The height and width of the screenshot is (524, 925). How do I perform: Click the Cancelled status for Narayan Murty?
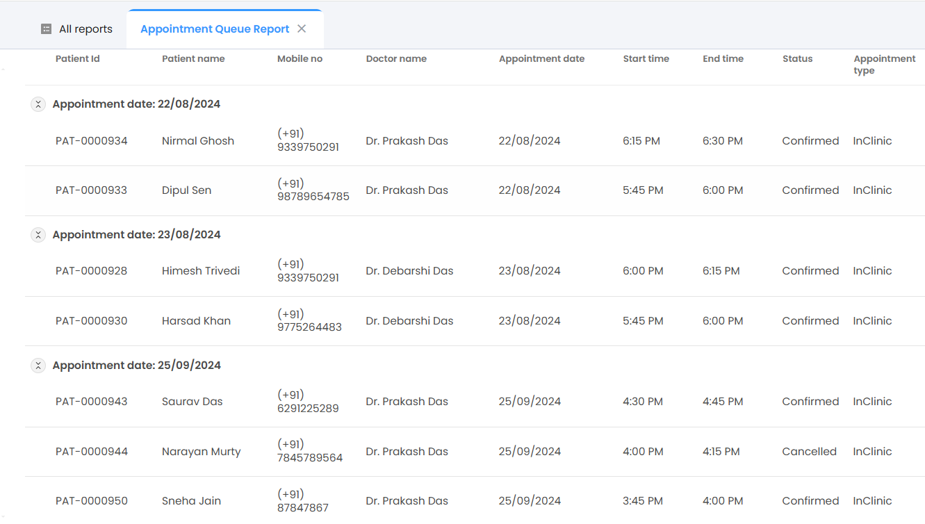(x=809, y=452)
